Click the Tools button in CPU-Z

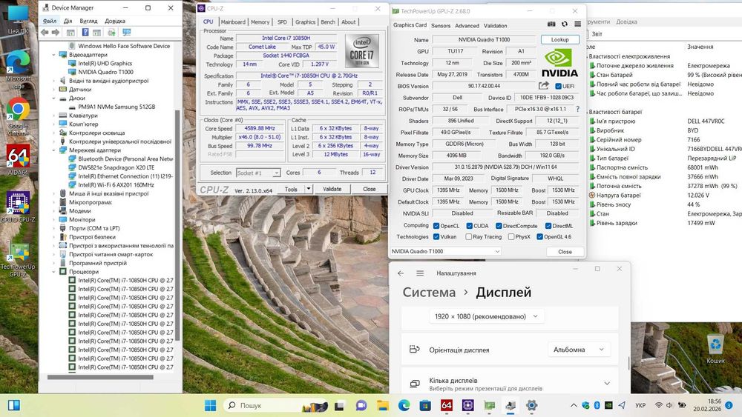291,189
